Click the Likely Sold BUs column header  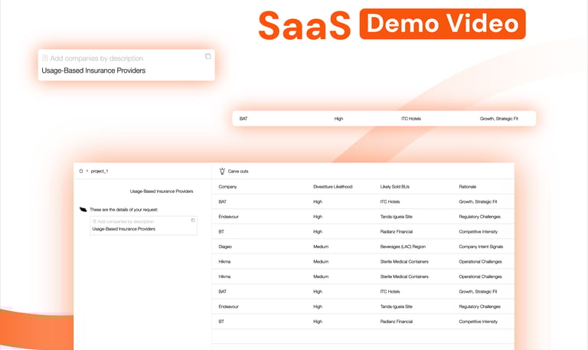click(x=395, y=186)
